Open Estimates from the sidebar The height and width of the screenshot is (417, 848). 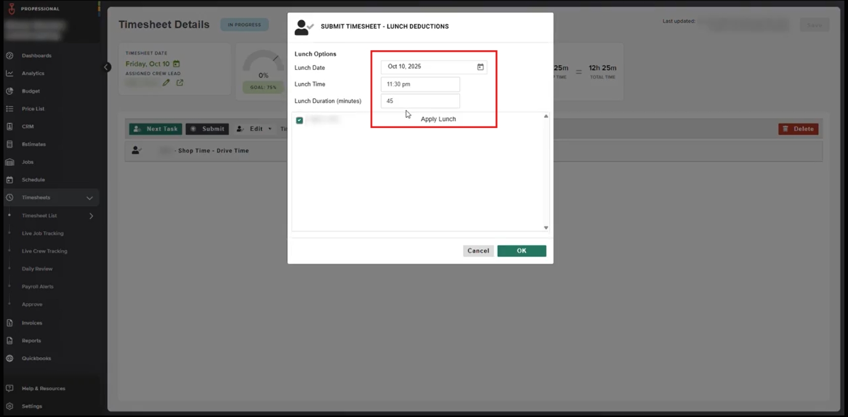point(34,145)
